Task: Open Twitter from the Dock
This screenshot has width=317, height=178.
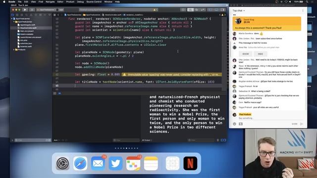Action: tap(115, 164)
